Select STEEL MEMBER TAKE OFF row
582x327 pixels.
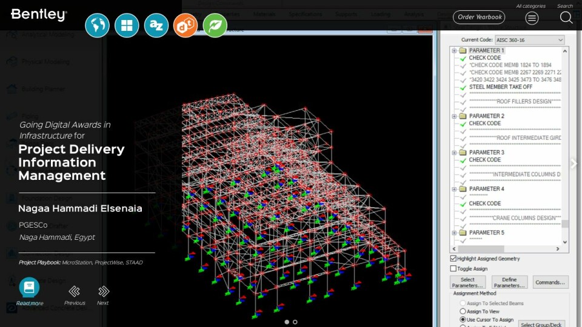500,87
